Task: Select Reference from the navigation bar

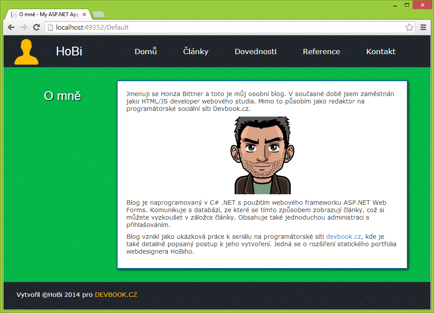Action: point(321,51)
